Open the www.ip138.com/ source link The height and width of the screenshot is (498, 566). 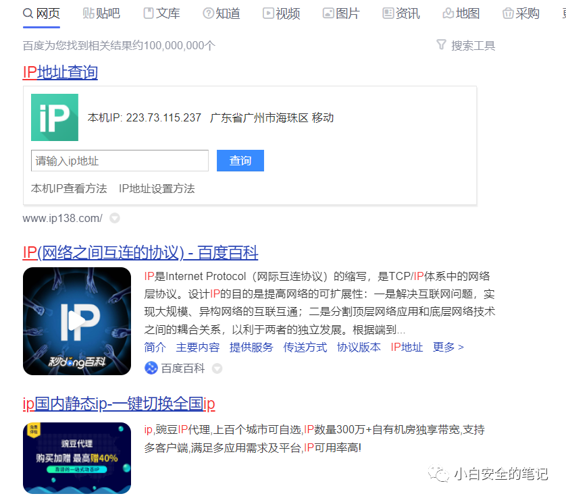click(62, 218)
